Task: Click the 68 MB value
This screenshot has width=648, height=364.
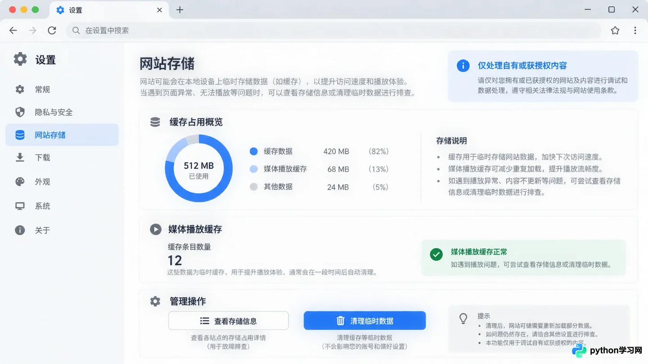Action: tap(338, 169)
